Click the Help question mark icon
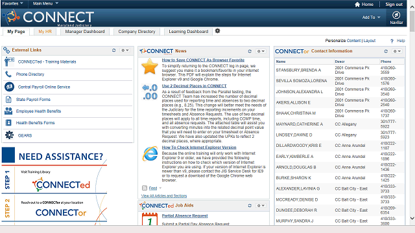415x233 pixels. 392,41
